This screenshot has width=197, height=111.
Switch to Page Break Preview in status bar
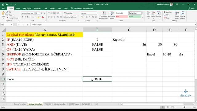tap(172, 107)
